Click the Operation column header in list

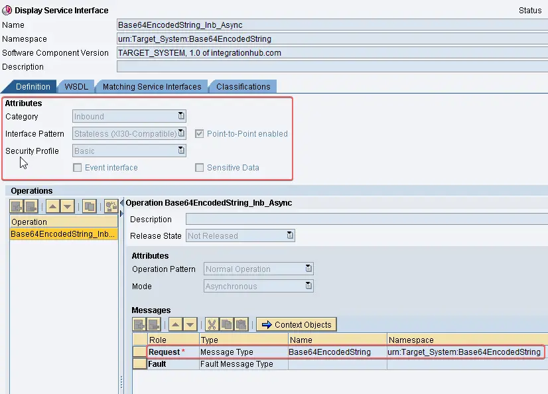pyautogui.click(x=64, y=222)
